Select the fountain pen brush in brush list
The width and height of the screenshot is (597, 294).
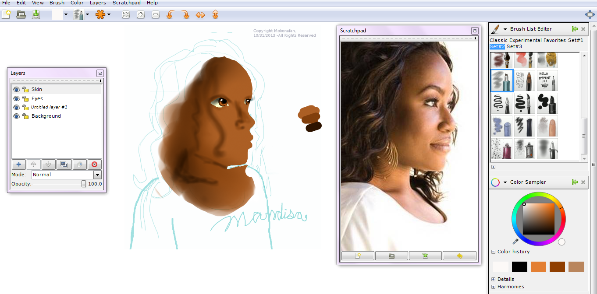click(502, 104)
